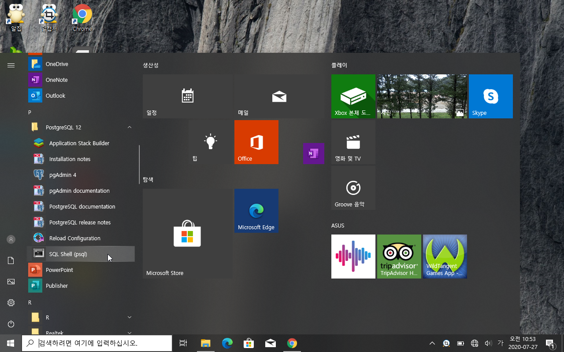Image resolution: width=564 pixels, height=352 pixels.
Task: Click the 생산성 group heading
Action: pos(151,65)
